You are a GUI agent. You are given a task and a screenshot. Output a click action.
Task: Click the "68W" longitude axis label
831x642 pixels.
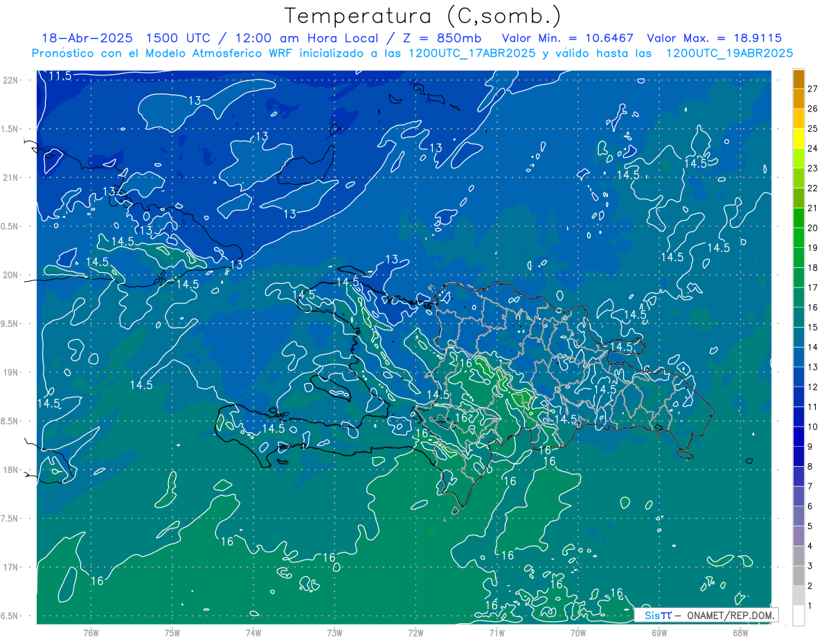coord(740,633)
